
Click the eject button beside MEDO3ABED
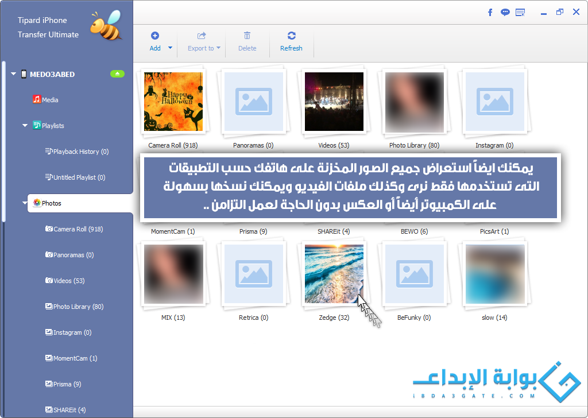117,74
